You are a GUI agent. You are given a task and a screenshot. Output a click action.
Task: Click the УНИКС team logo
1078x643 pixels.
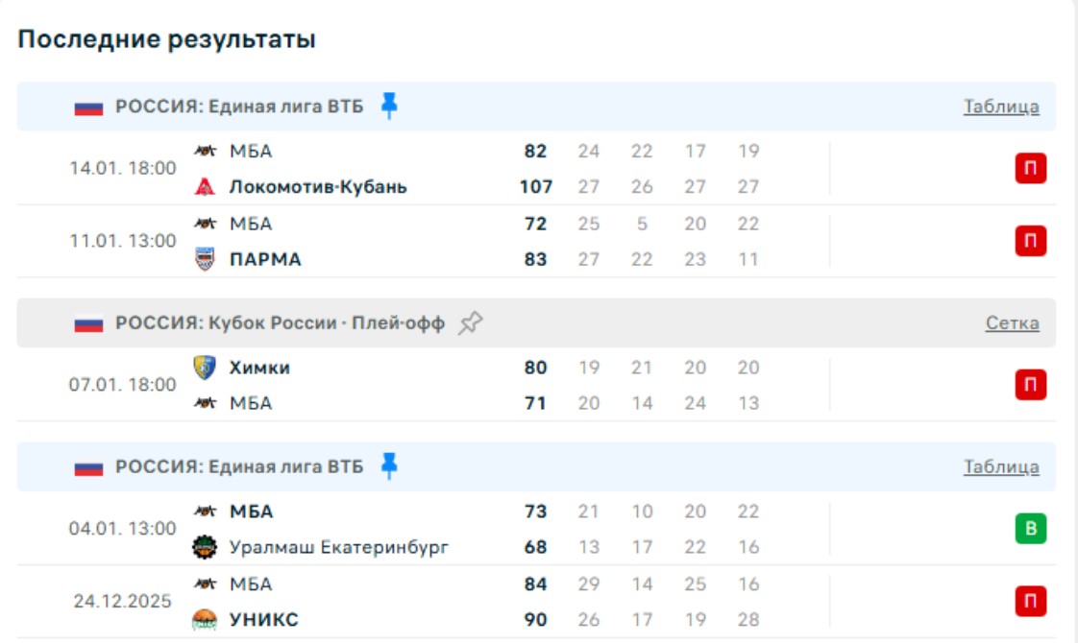(205, 620)
